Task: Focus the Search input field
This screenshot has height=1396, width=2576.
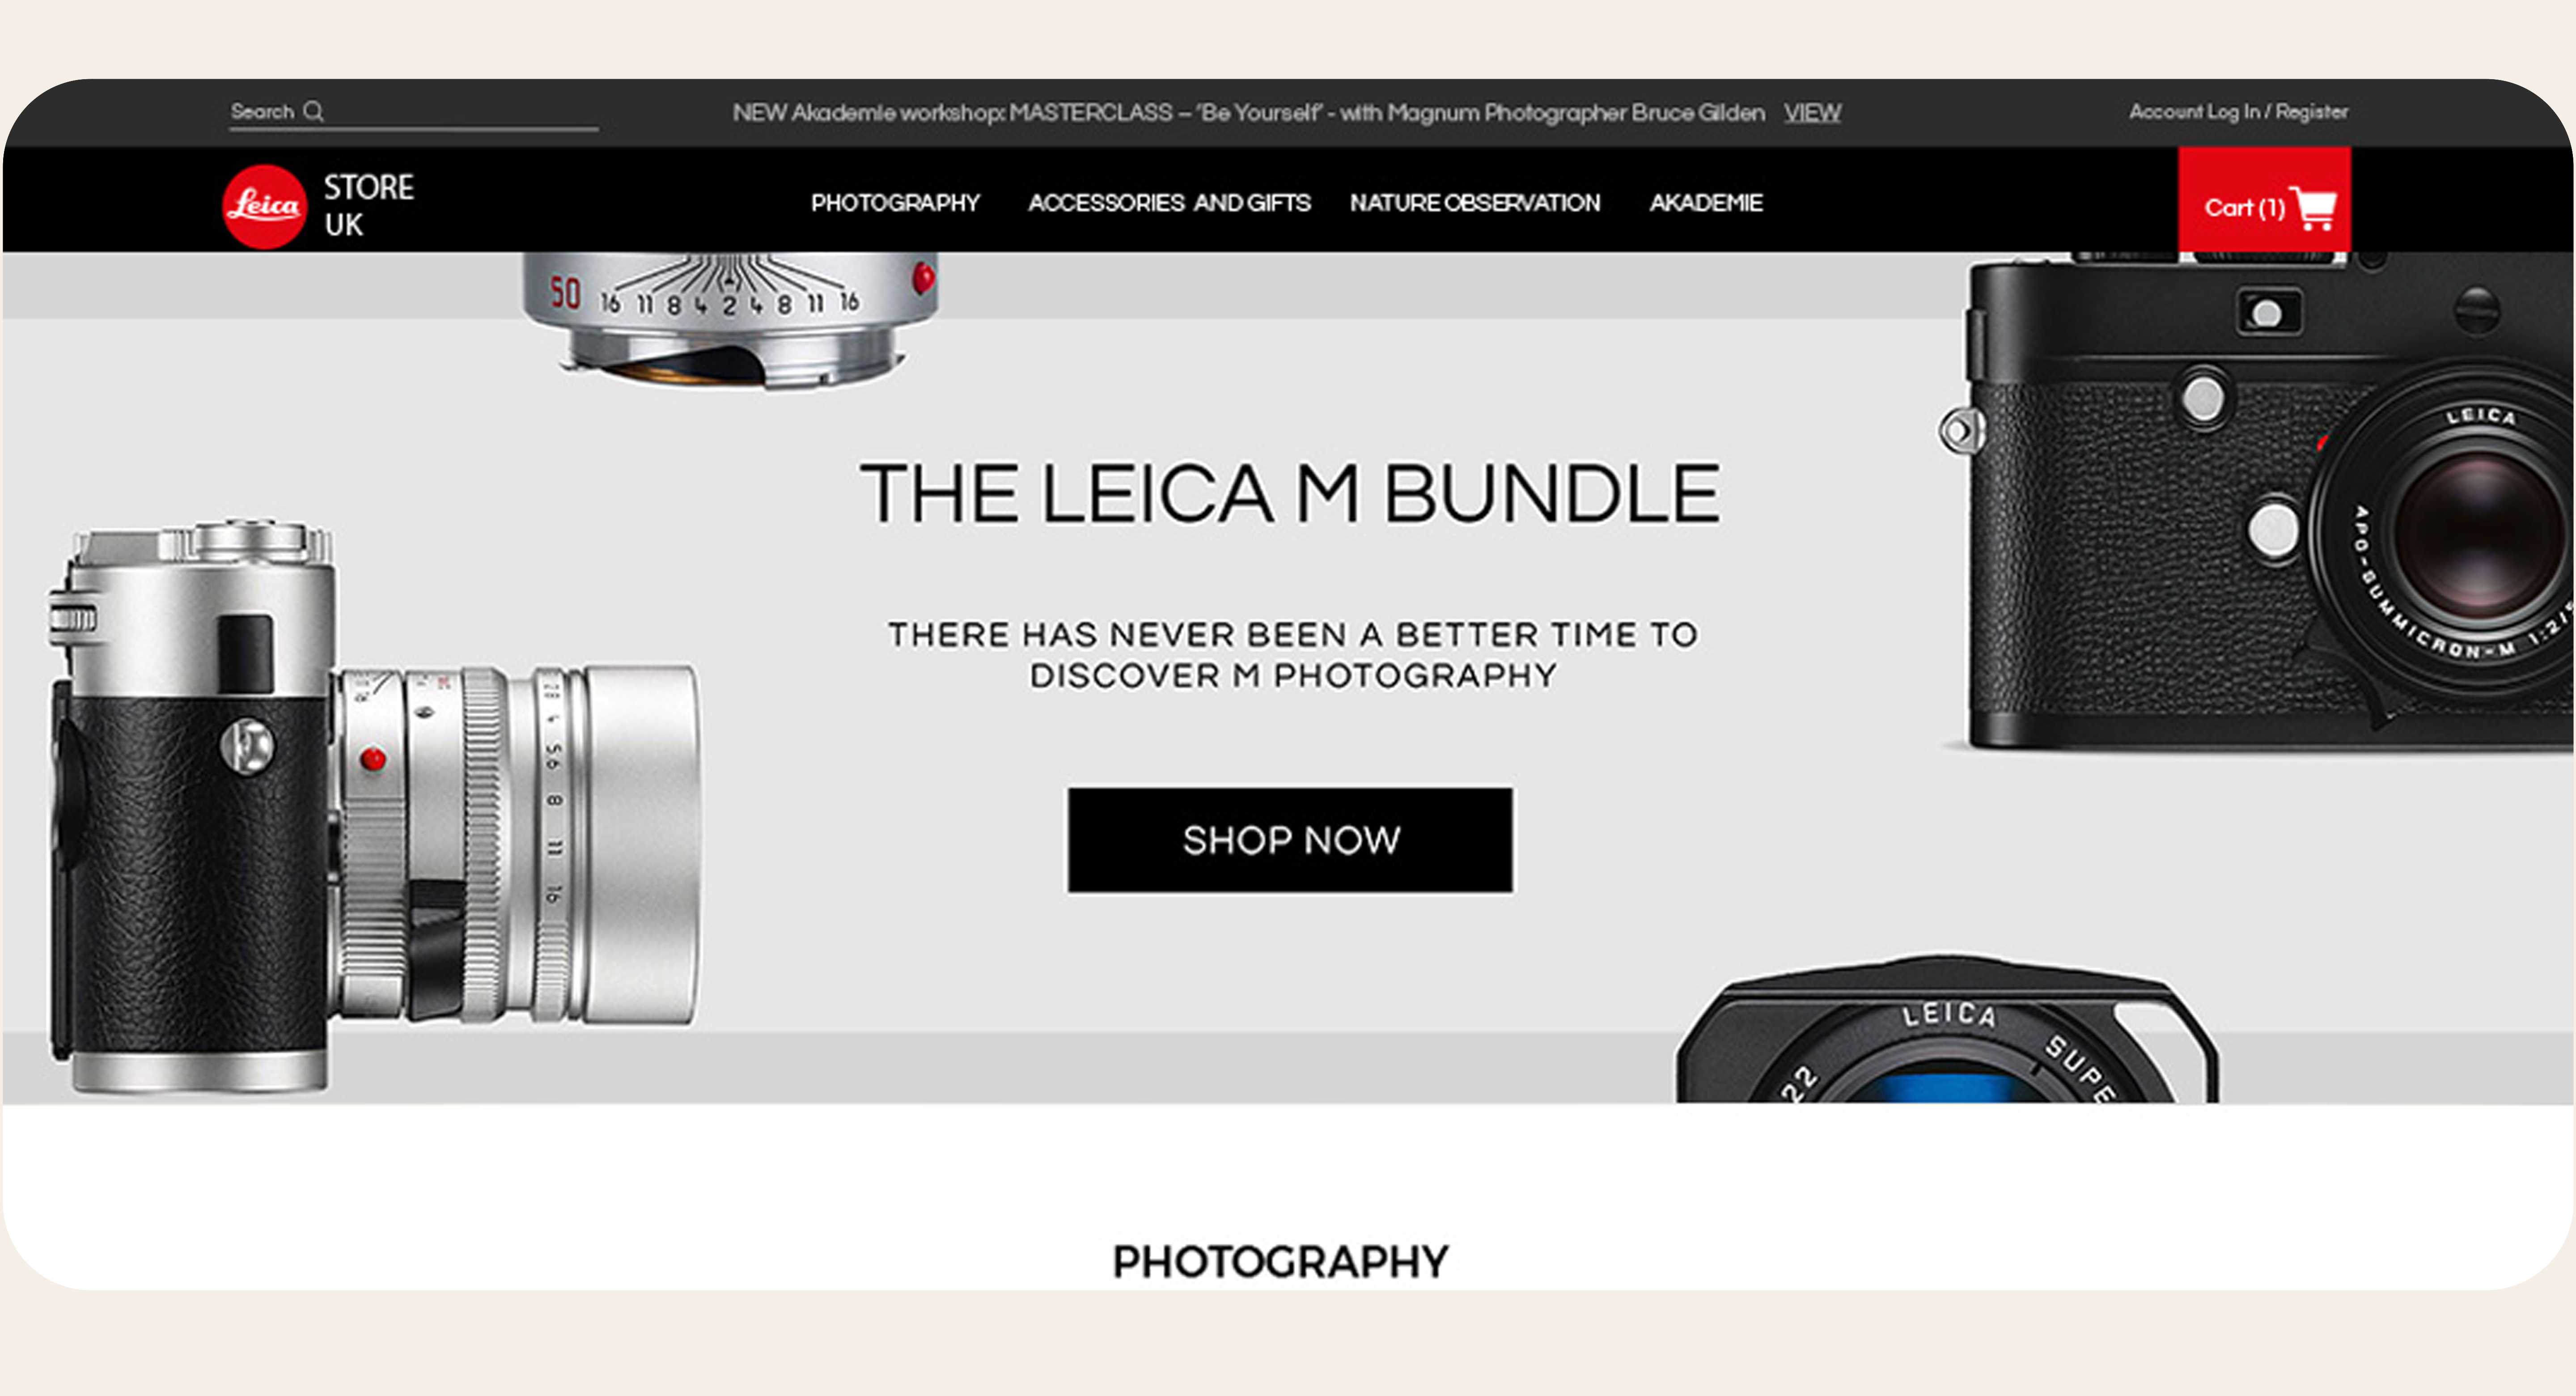Action: [413, 112]
